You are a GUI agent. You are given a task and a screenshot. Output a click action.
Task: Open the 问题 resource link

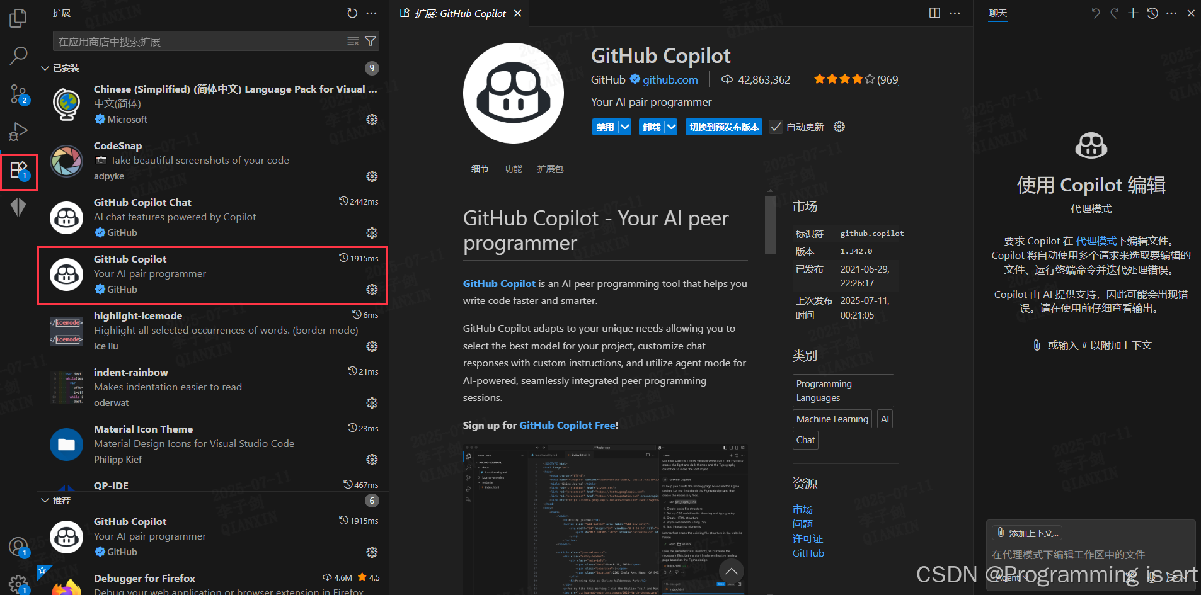802,524
